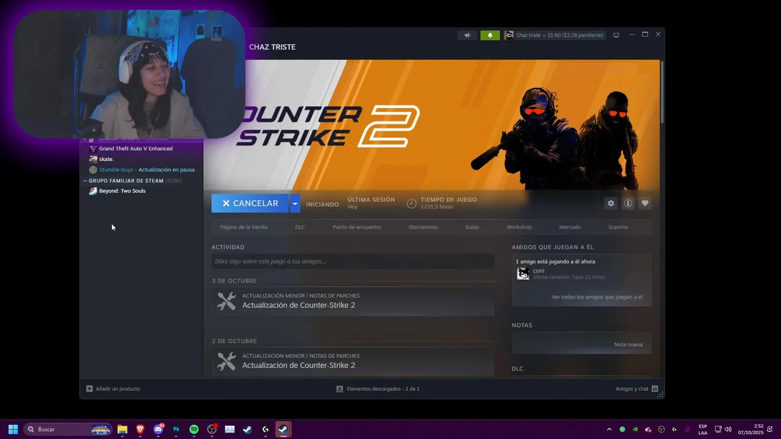Screen dimensions: 781x439
Task: Open the Guías tab
Action: click(x=472, y=227)
